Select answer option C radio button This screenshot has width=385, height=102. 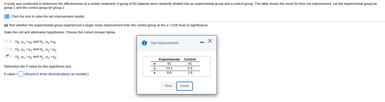pos(6,56)
